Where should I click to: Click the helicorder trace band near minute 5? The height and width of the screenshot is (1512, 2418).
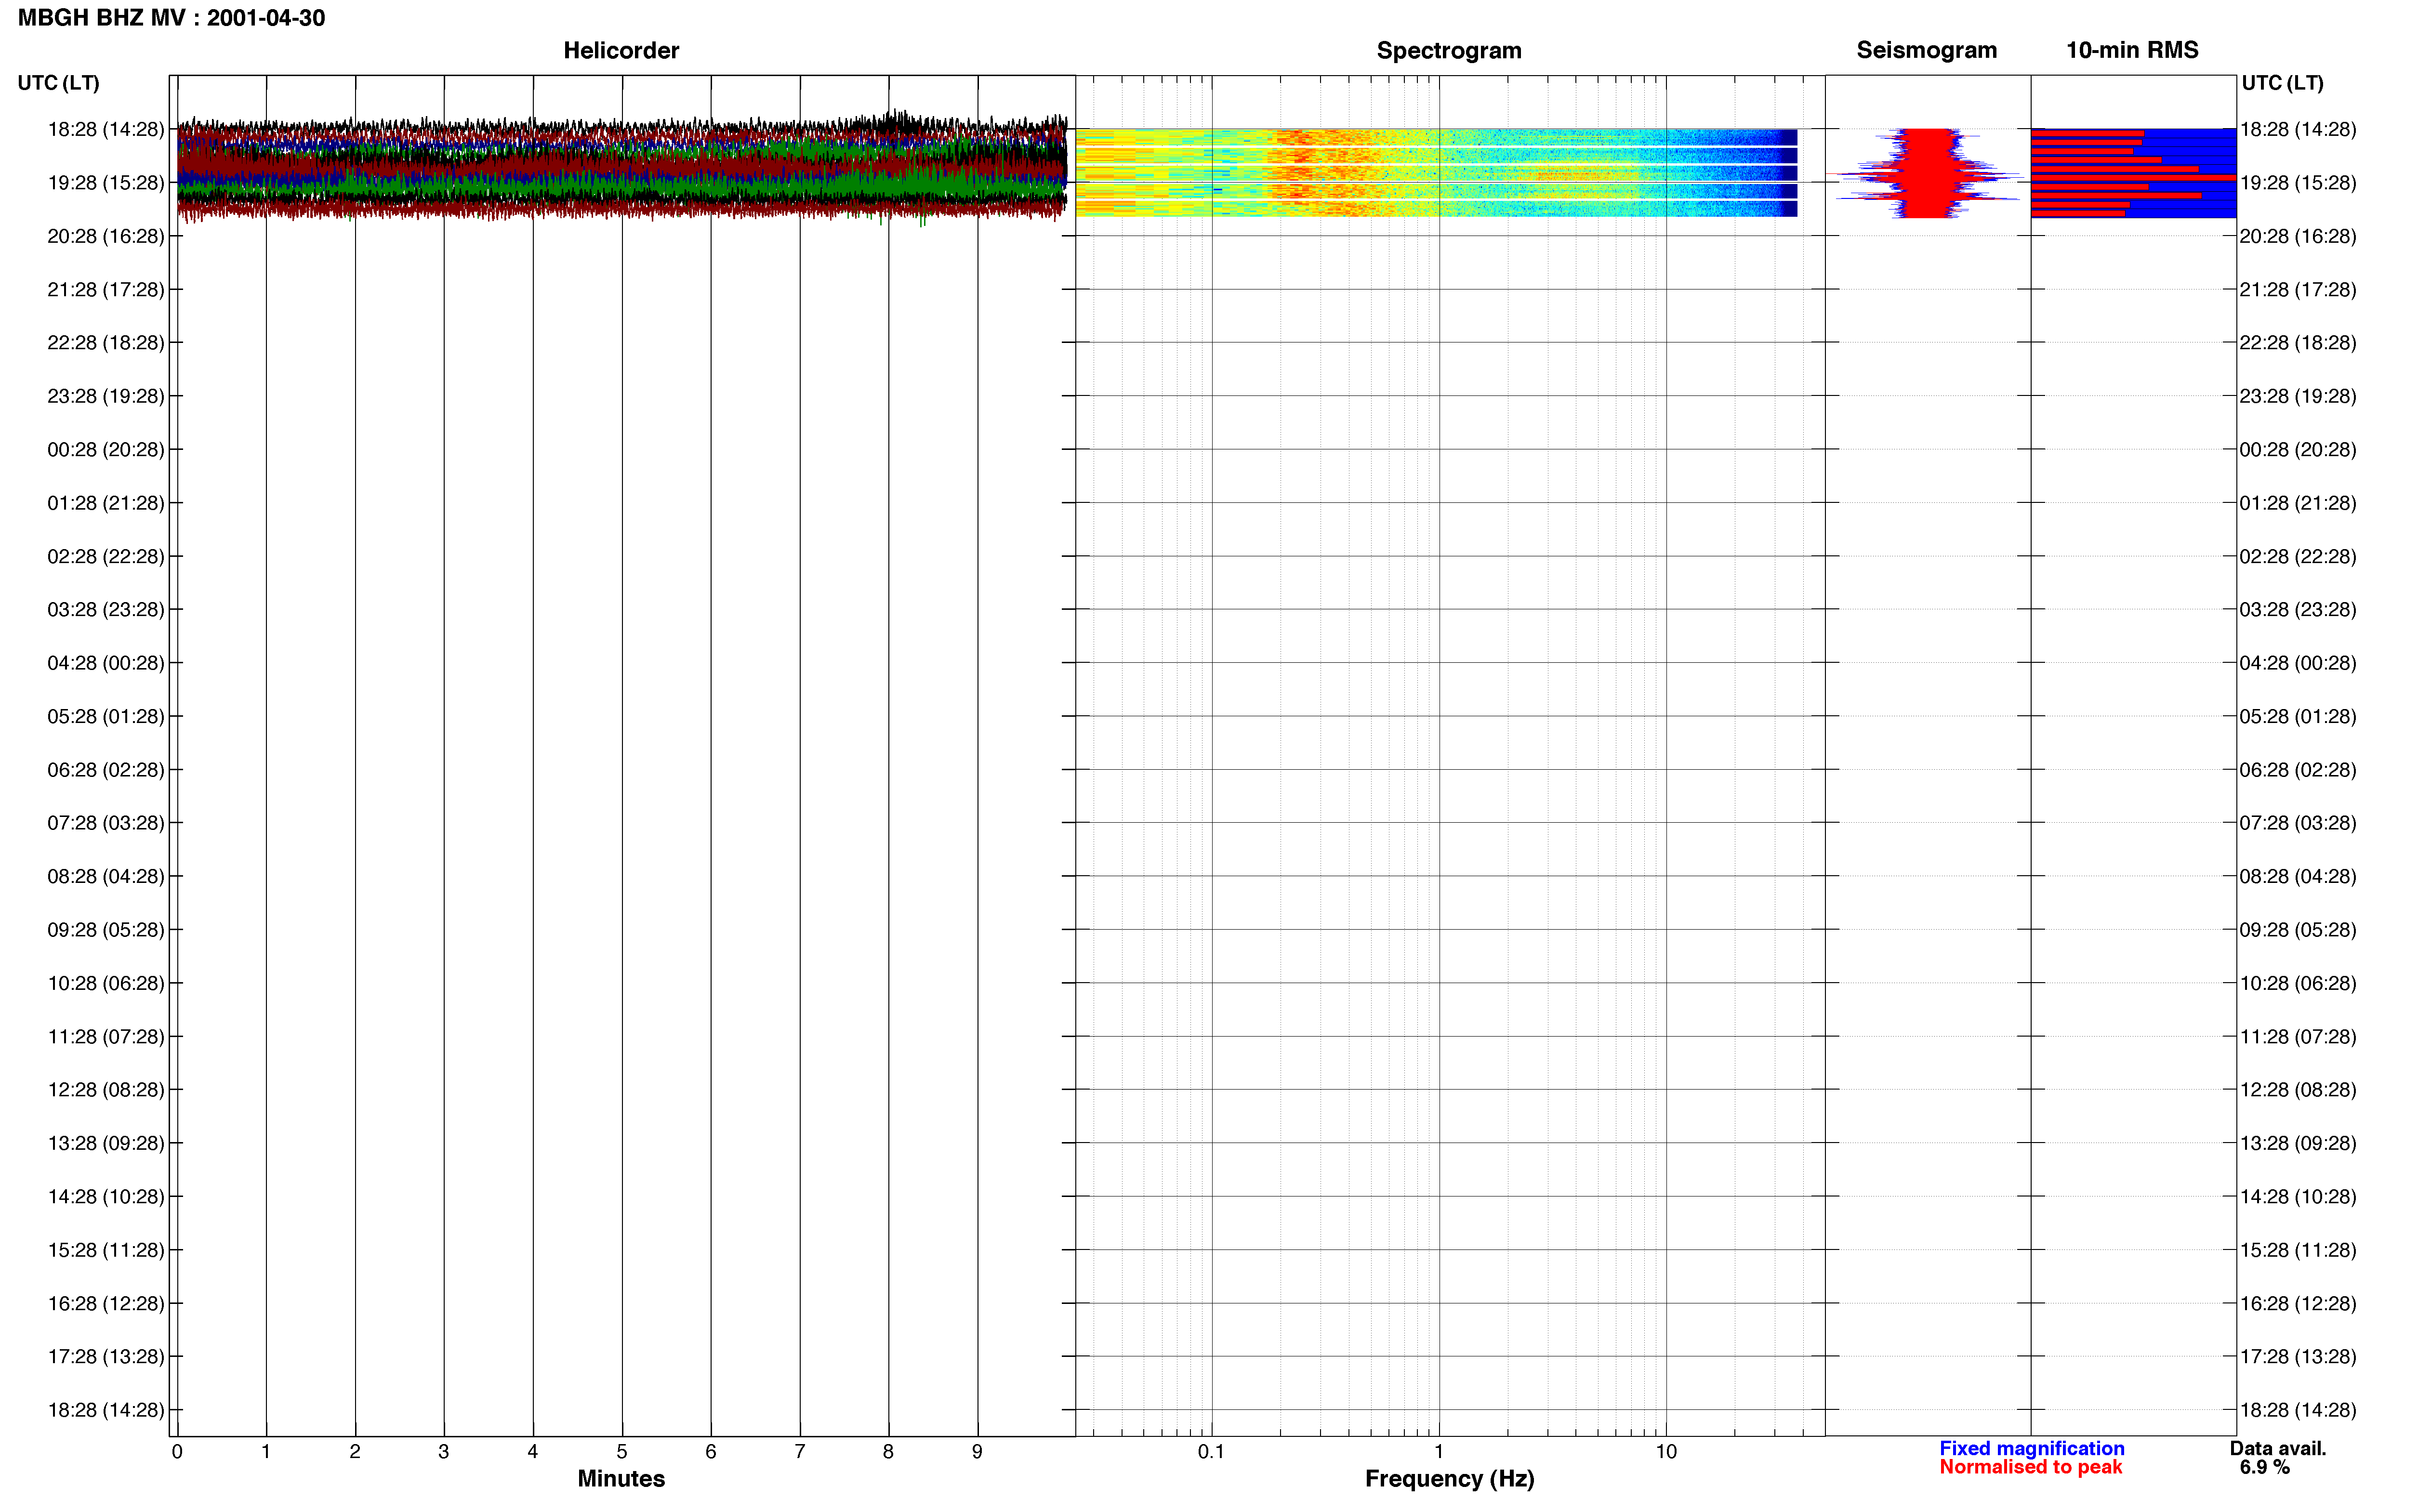[621, 168]
